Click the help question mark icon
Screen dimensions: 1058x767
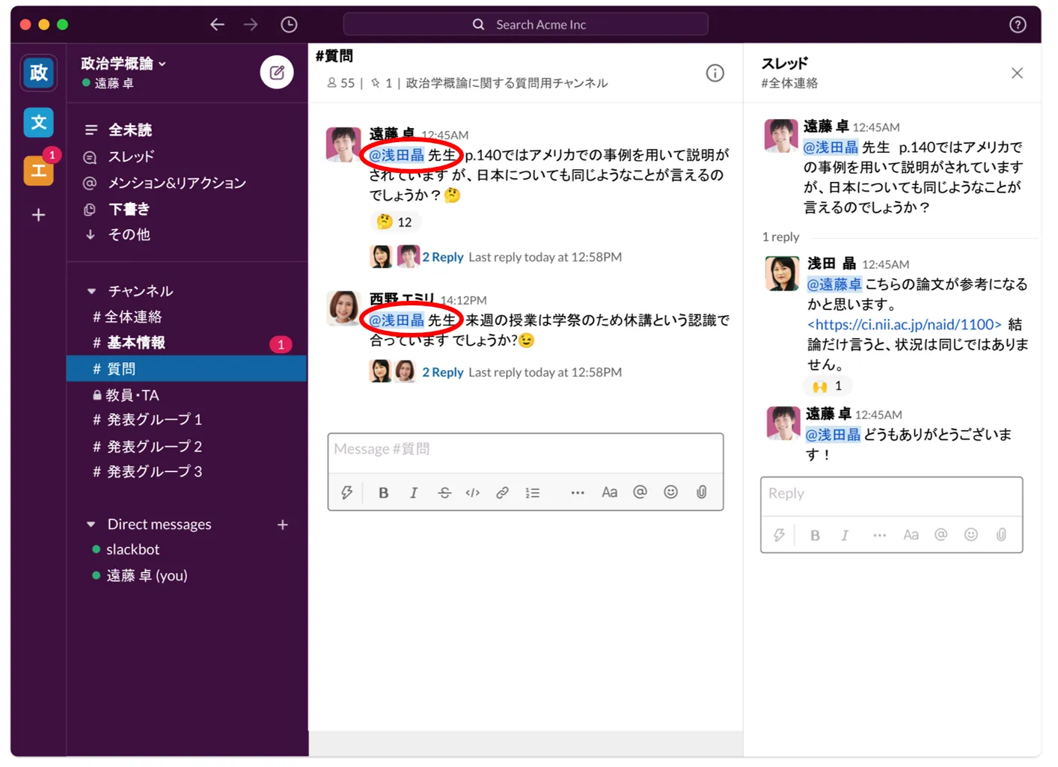(1017, 25)
